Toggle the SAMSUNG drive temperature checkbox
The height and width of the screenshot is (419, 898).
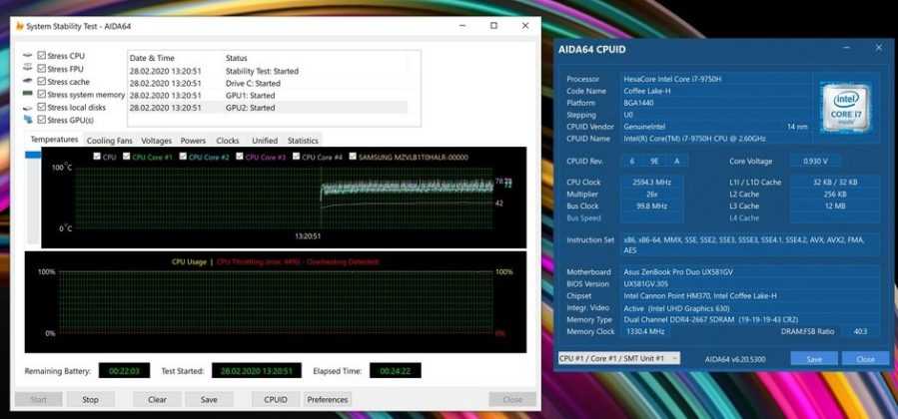tap(351, 157)
